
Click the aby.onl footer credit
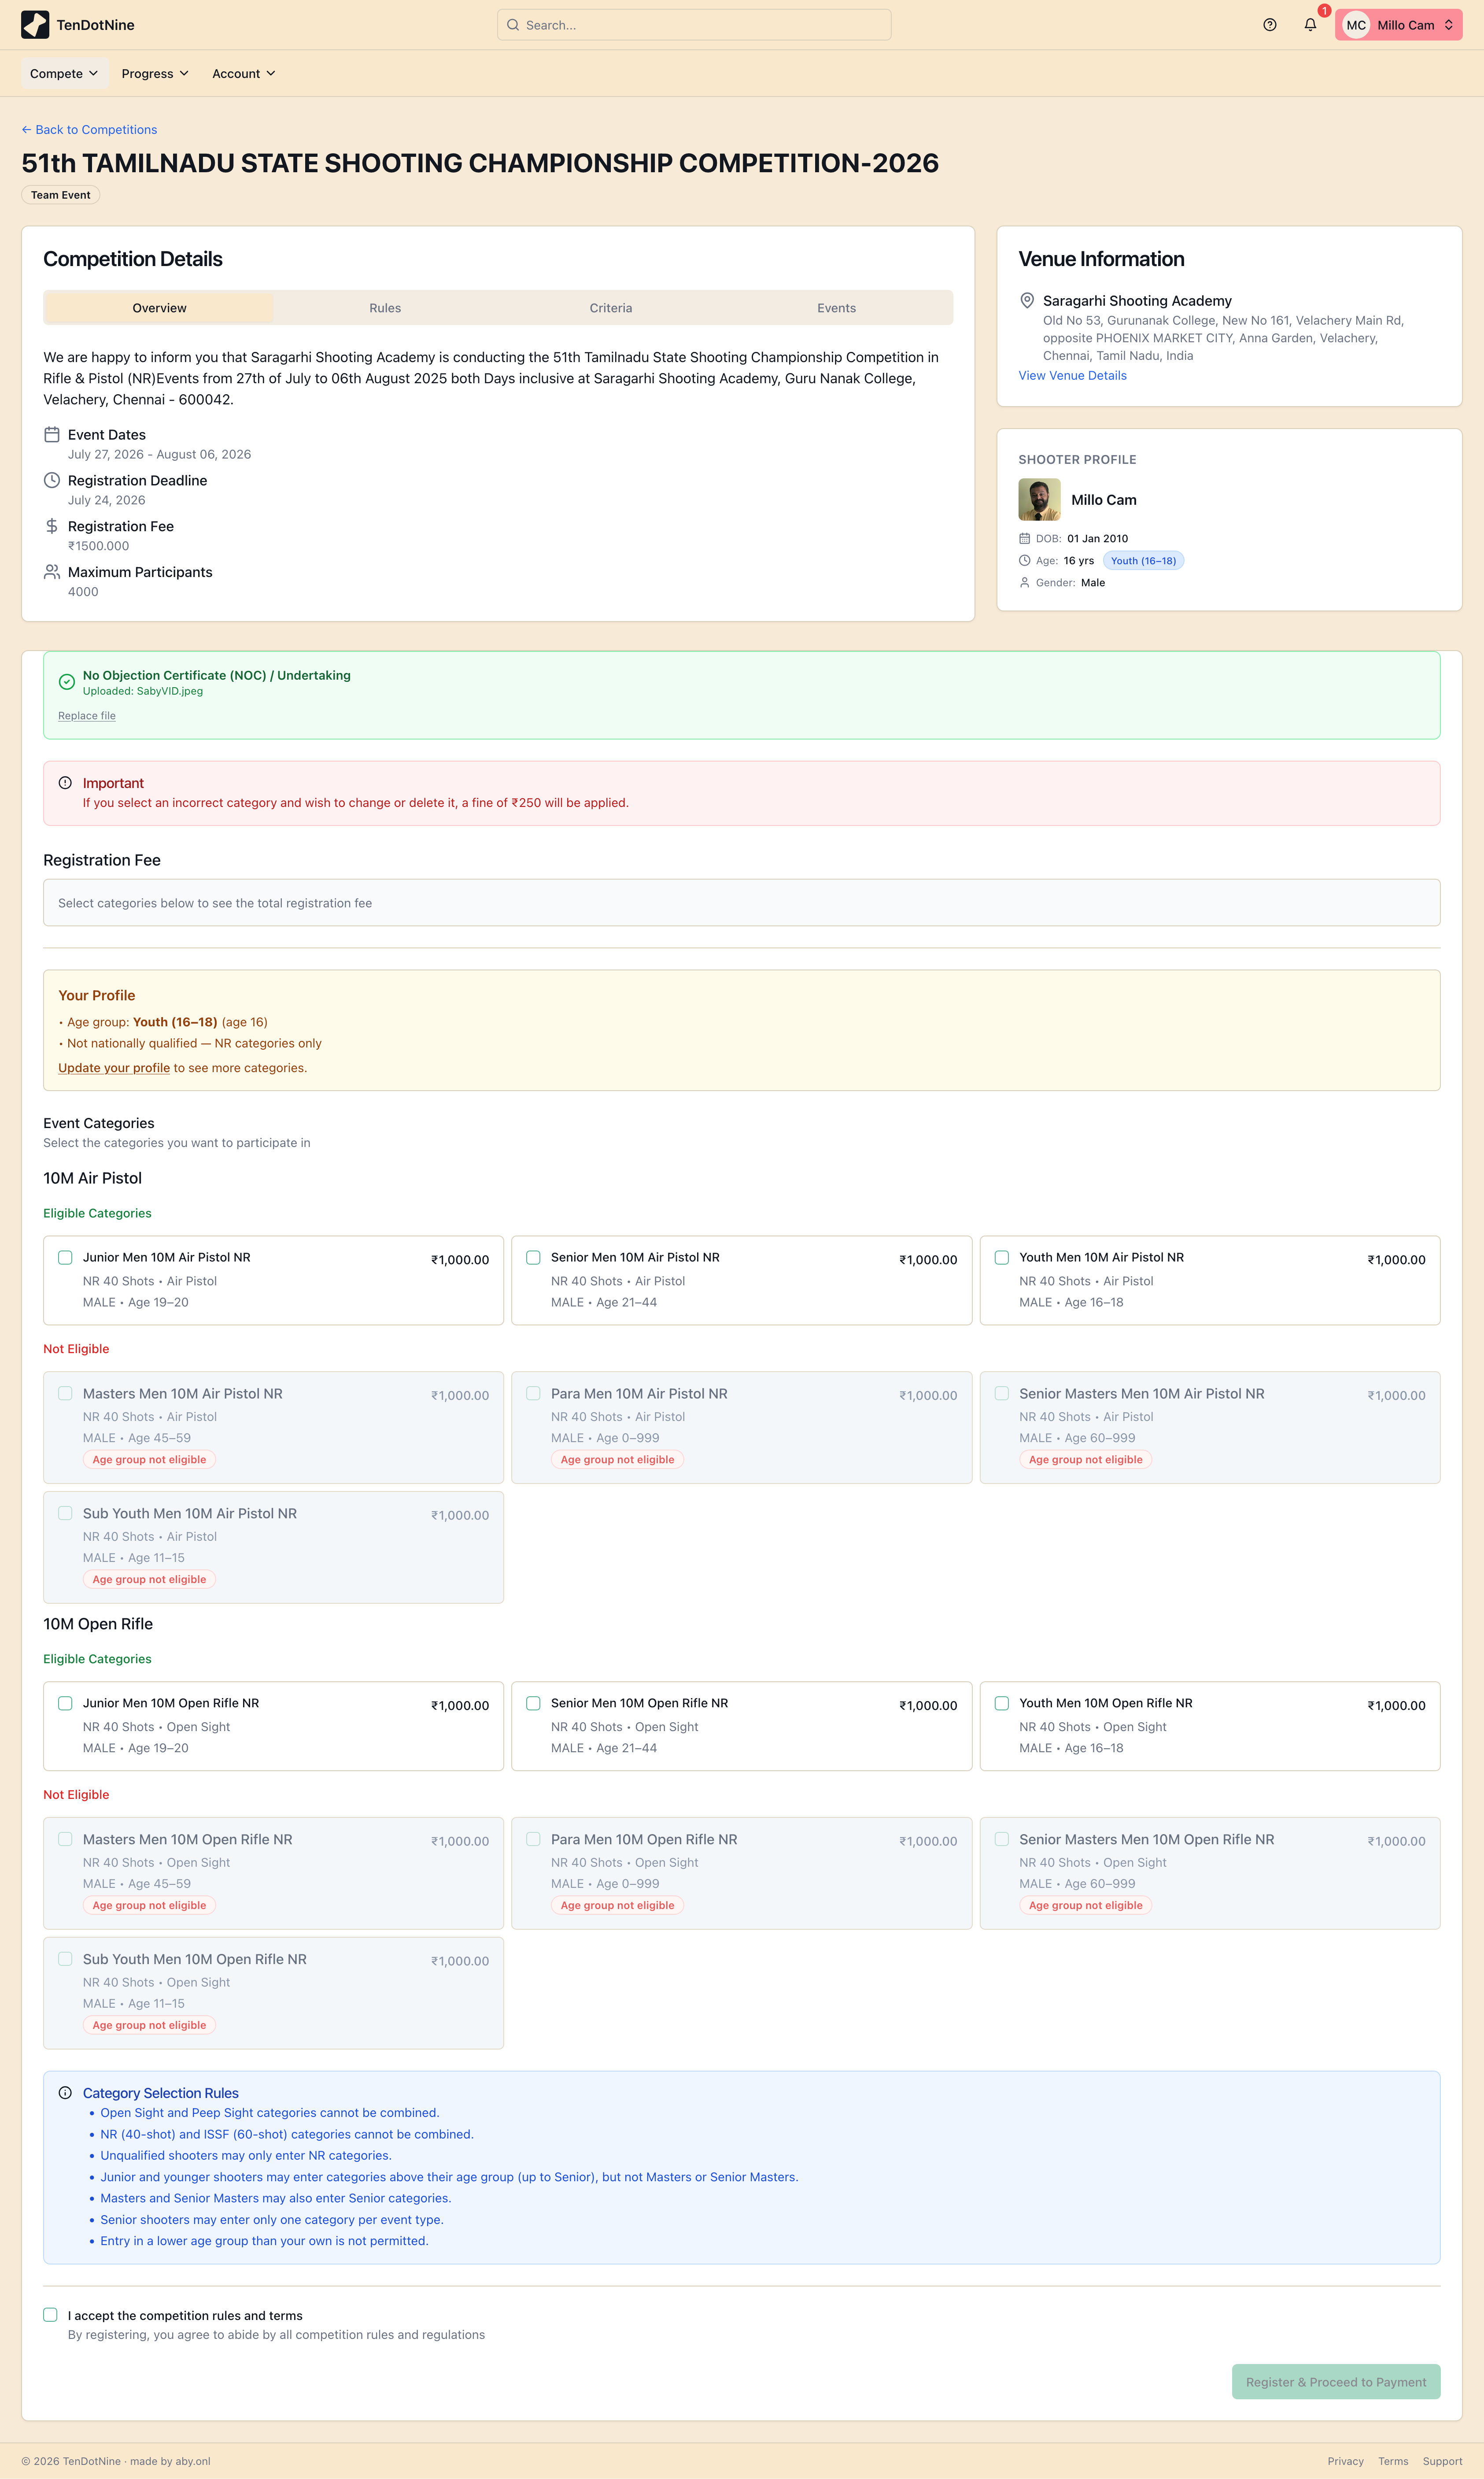pos(193,2461)
